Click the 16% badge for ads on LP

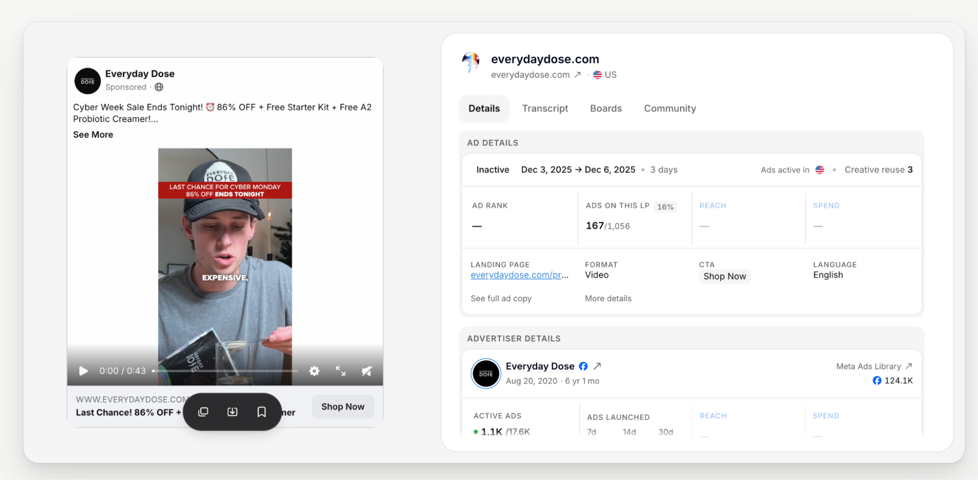click(x=665, y=207)
